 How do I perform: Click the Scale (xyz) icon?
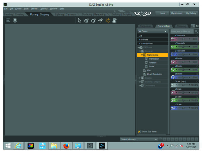pyautogui.click(x=173, y=85)
